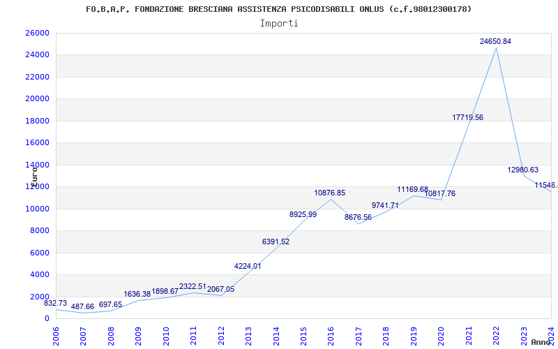Click the y-axis value 8000

pyautogui.click(x=40, y=231)
